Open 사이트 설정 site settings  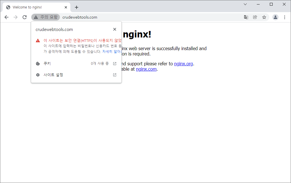coord(76,75)
